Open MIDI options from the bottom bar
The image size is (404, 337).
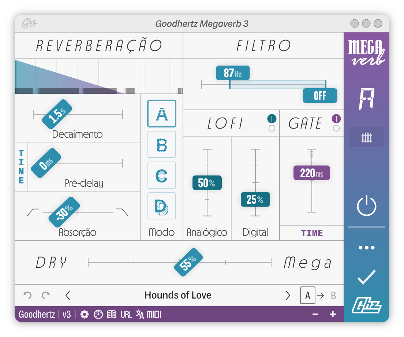tap(153, 314)
